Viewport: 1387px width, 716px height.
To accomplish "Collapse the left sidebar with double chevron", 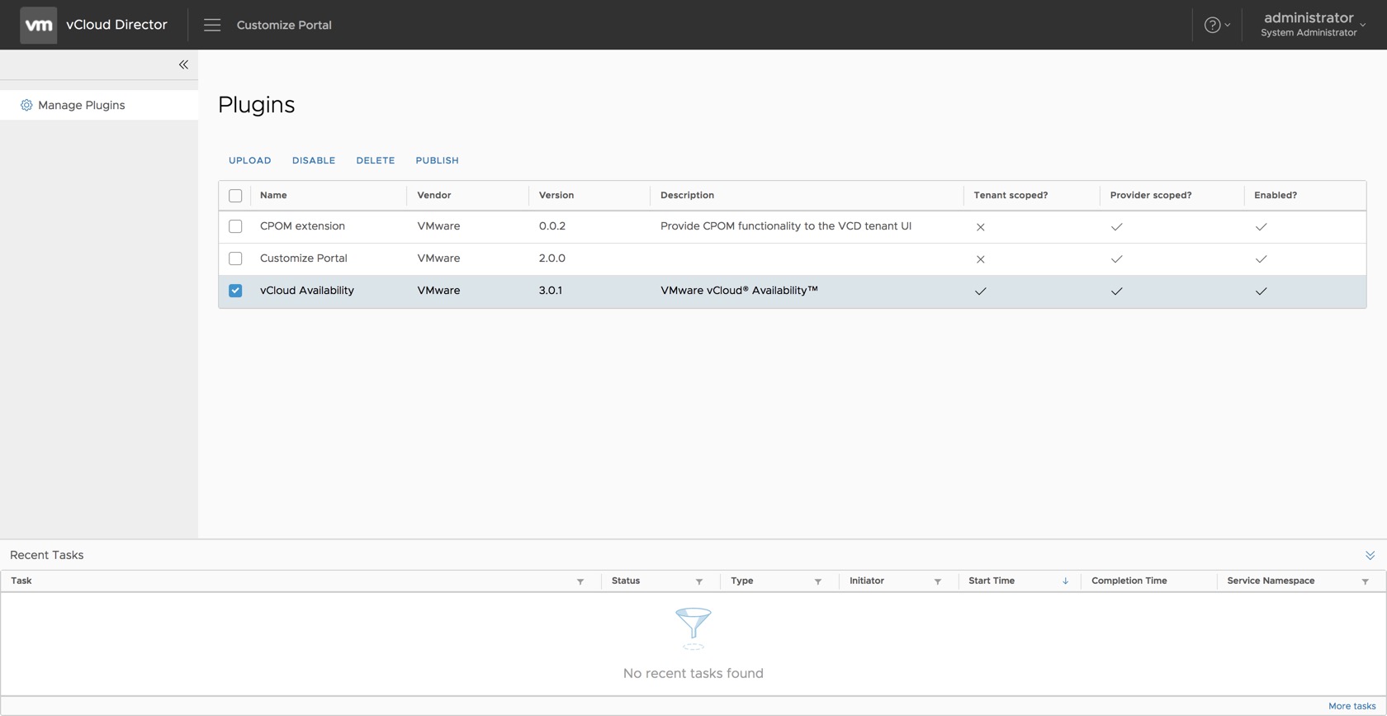I will [183, 64].
